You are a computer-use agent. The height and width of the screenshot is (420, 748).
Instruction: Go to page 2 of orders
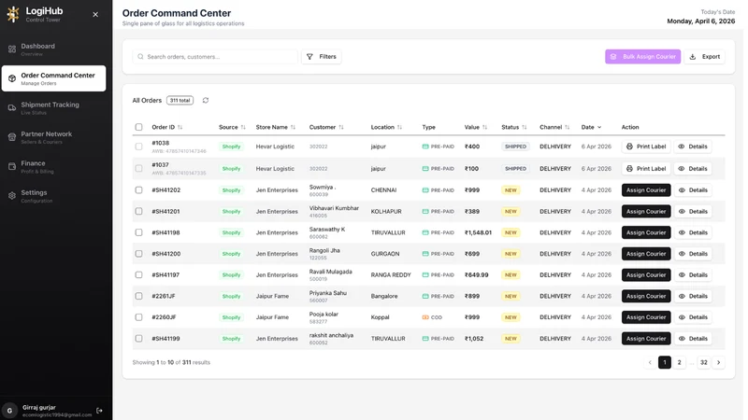pyautogui.click(x=680, y=362)
